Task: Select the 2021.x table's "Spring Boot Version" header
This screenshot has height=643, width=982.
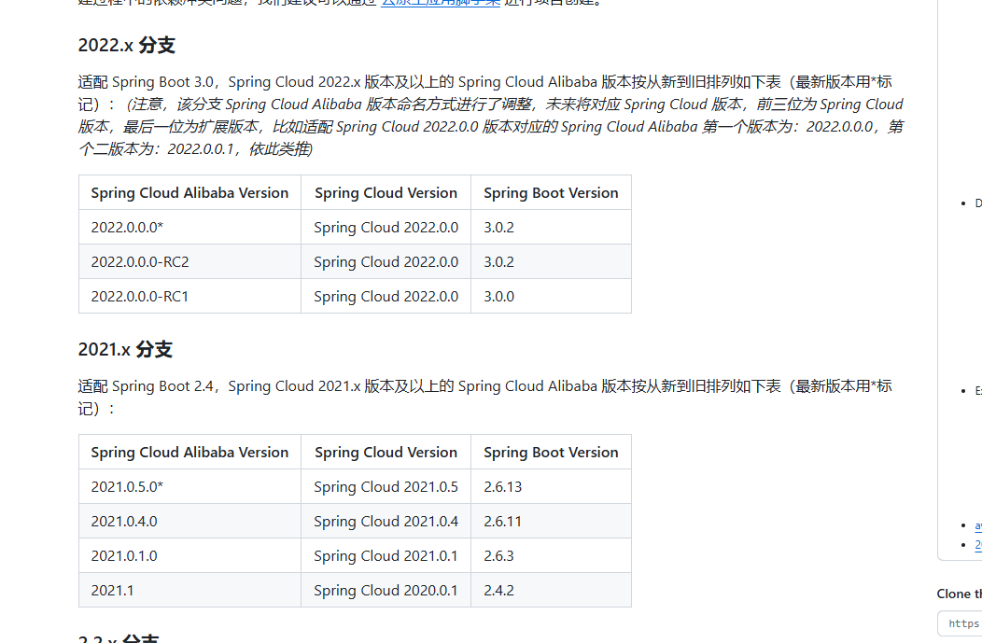Action: (551, 452)
